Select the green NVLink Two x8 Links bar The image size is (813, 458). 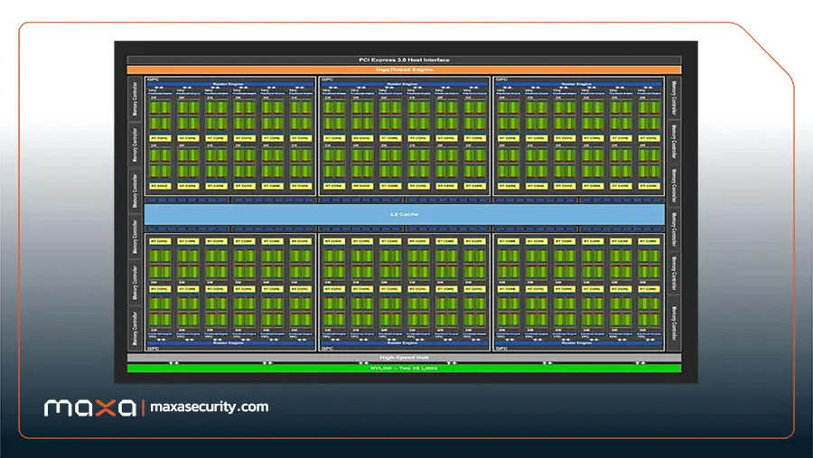404,369
